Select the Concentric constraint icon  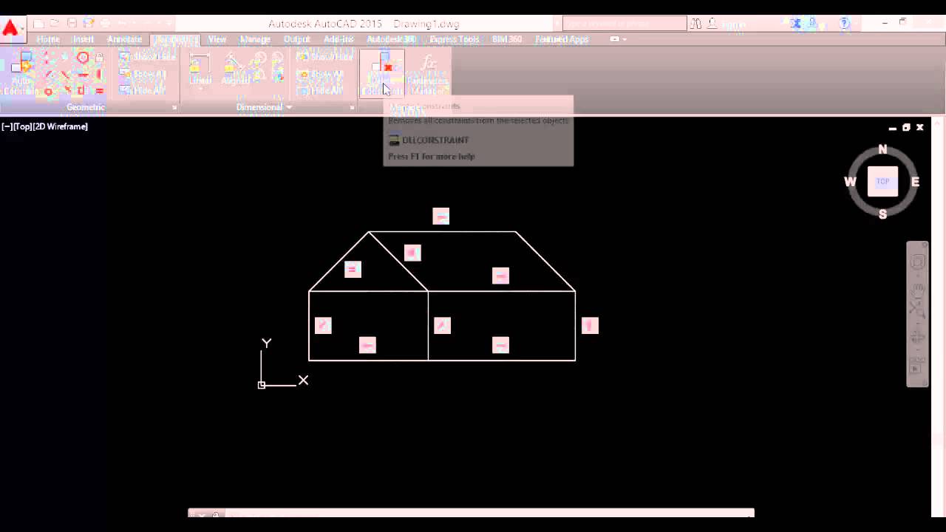(82, 58)
